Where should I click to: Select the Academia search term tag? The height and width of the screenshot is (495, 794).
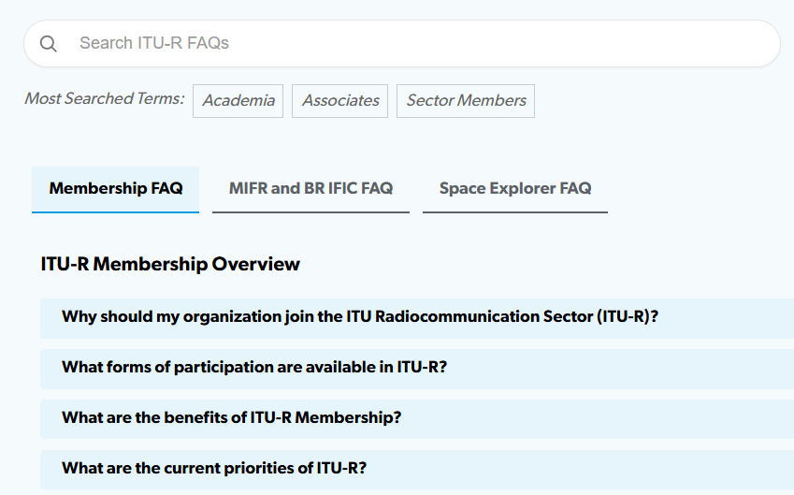(x=238, y=101)
